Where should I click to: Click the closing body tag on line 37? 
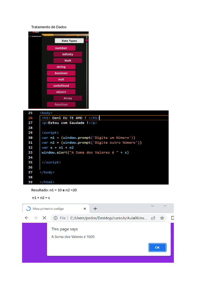(47, 172)
